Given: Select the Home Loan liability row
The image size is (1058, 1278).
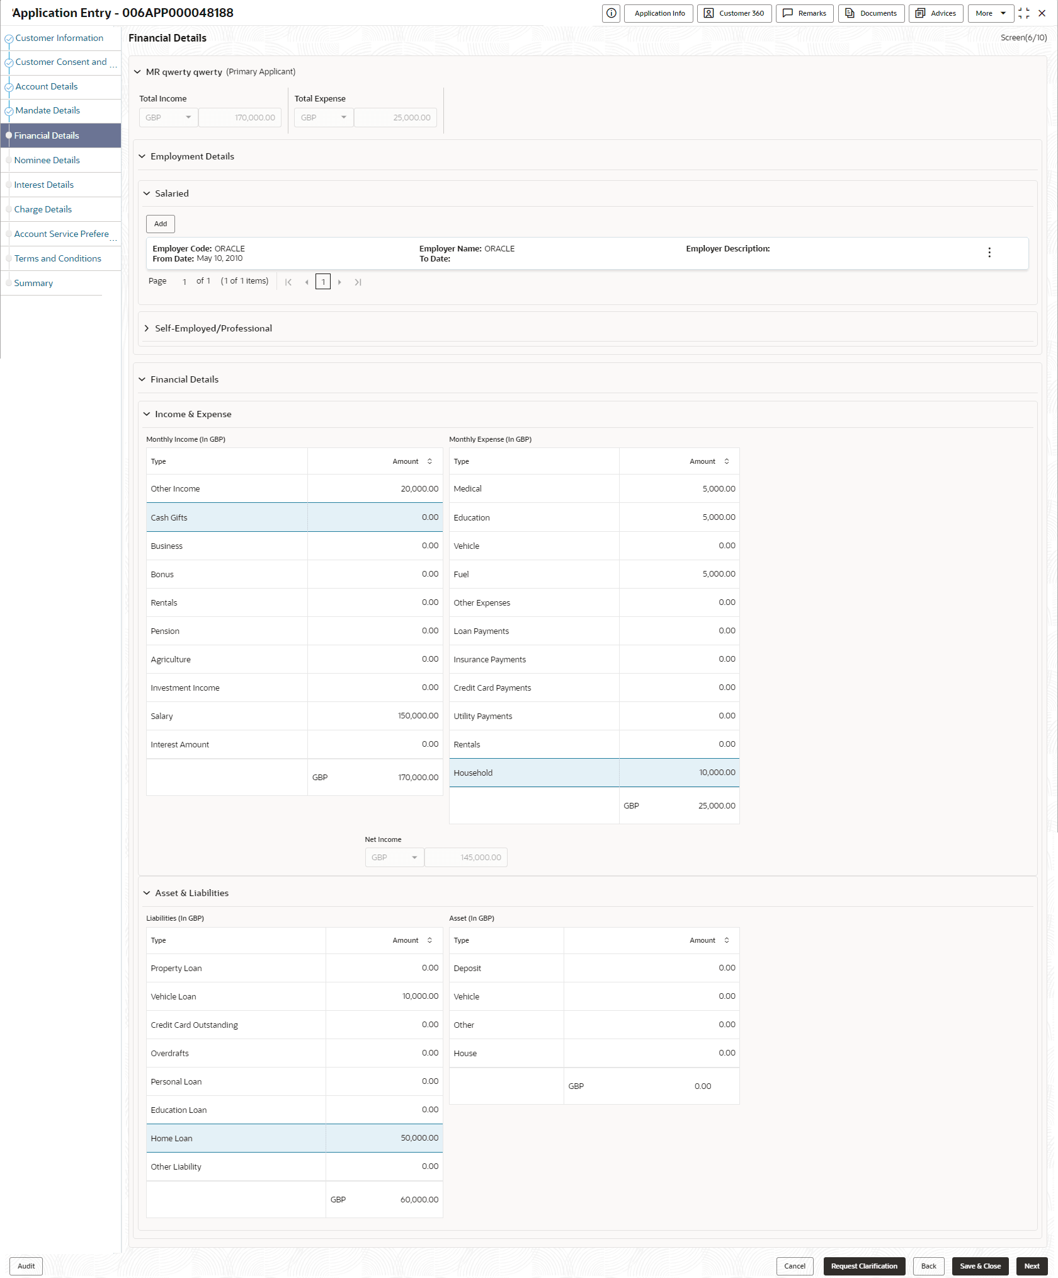Looking at the screenshot, I should [294, 1138].
